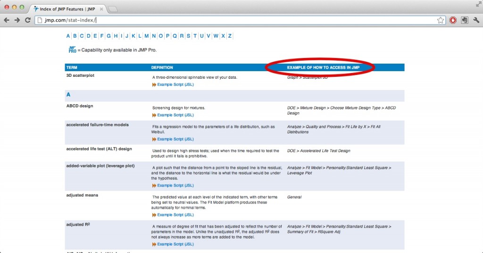Jump to letter E in the index
The width and height of the screenshot is (483, 253).
point(95,36)
